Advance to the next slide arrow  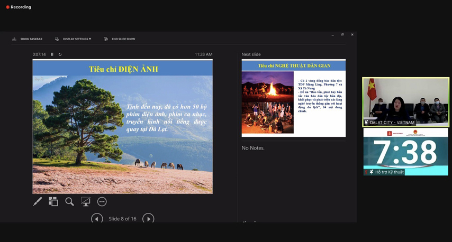click(148, 218)
